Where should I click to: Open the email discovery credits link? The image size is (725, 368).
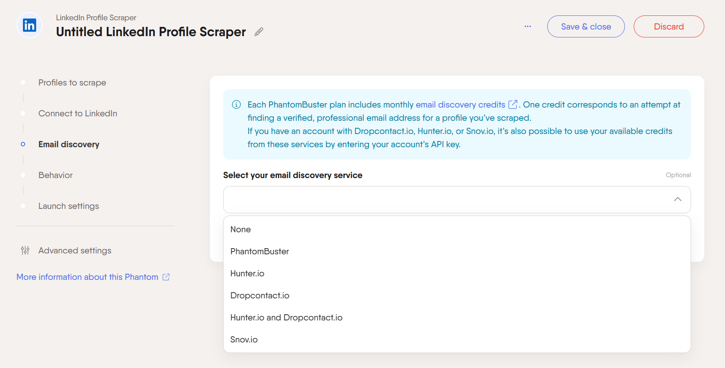(x=461, y=104)
